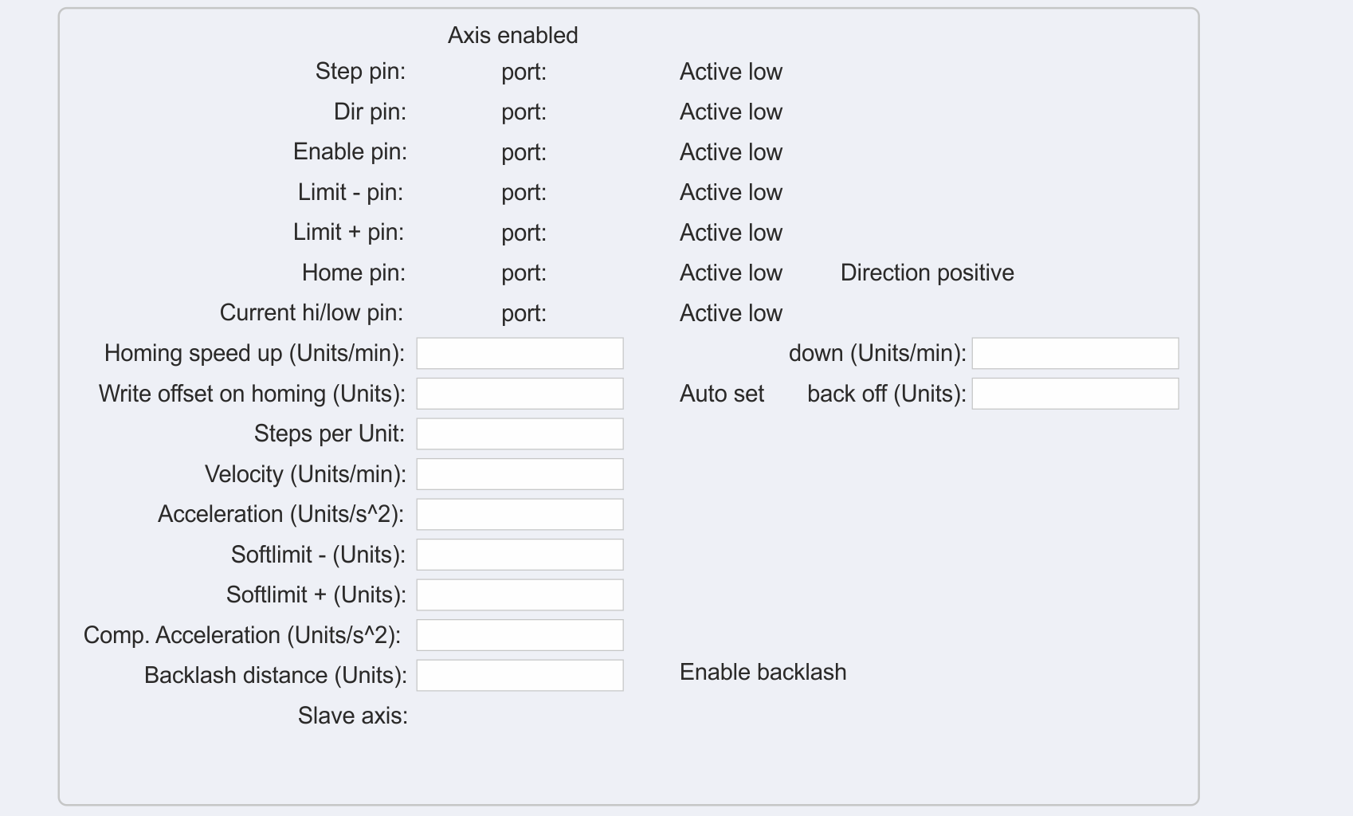Toggle the Enable backlash option label

tap(763, 672)
